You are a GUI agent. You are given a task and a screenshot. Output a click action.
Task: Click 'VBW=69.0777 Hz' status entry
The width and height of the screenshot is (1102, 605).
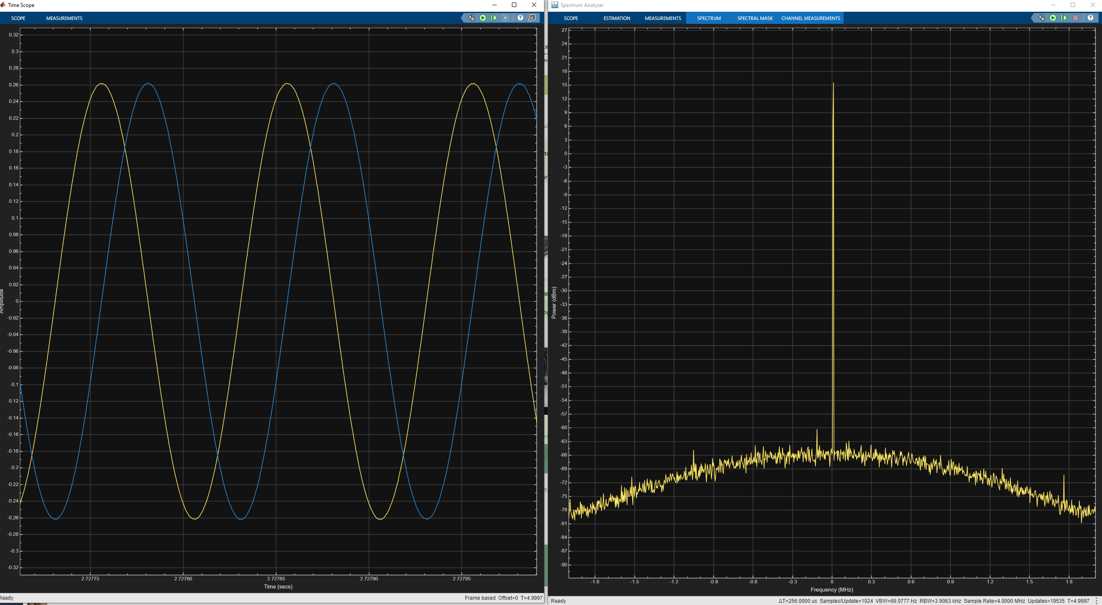click(x=896, y=601)
